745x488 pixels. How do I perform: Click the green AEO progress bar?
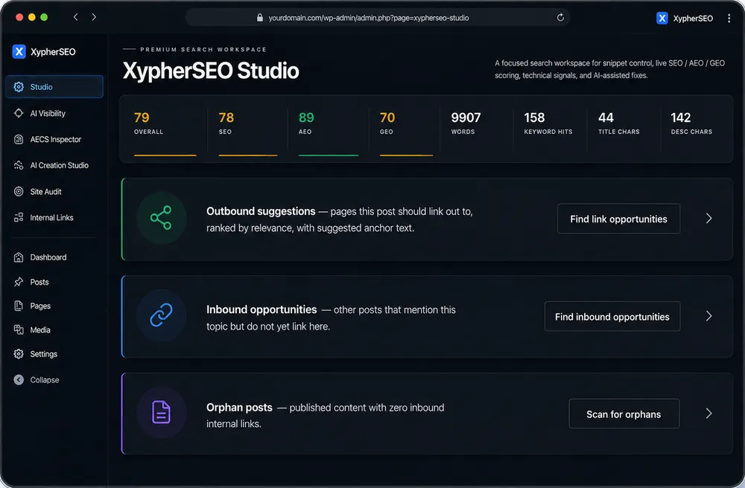(329, 155)
